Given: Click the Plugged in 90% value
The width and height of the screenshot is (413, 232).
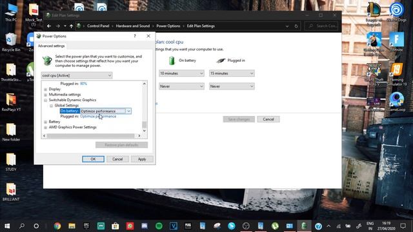Looking at the screenshot, I should coord(83,84).
